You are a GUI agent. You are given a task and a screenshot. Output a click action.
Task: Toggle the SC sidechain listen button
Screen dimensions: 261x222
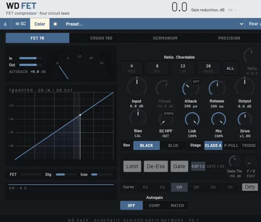point(21,24)
